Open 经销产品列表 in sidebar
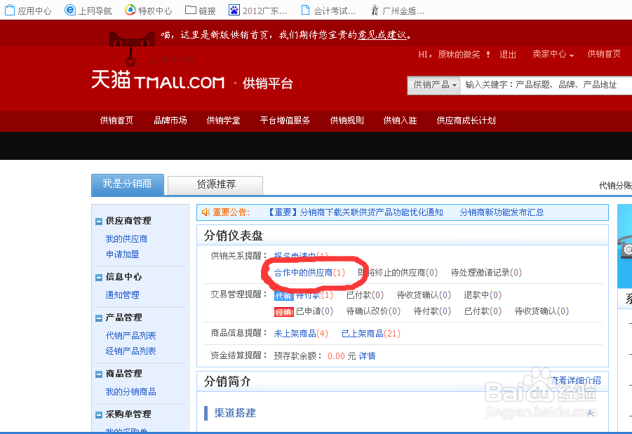Screen dimensions: 632x434 [x=130, y=351]
